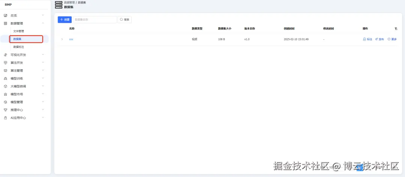Open 文件管理 submenu item
The width and height of the screenshot is (405, 177).
pyautogui.click(x=19, y=31)
